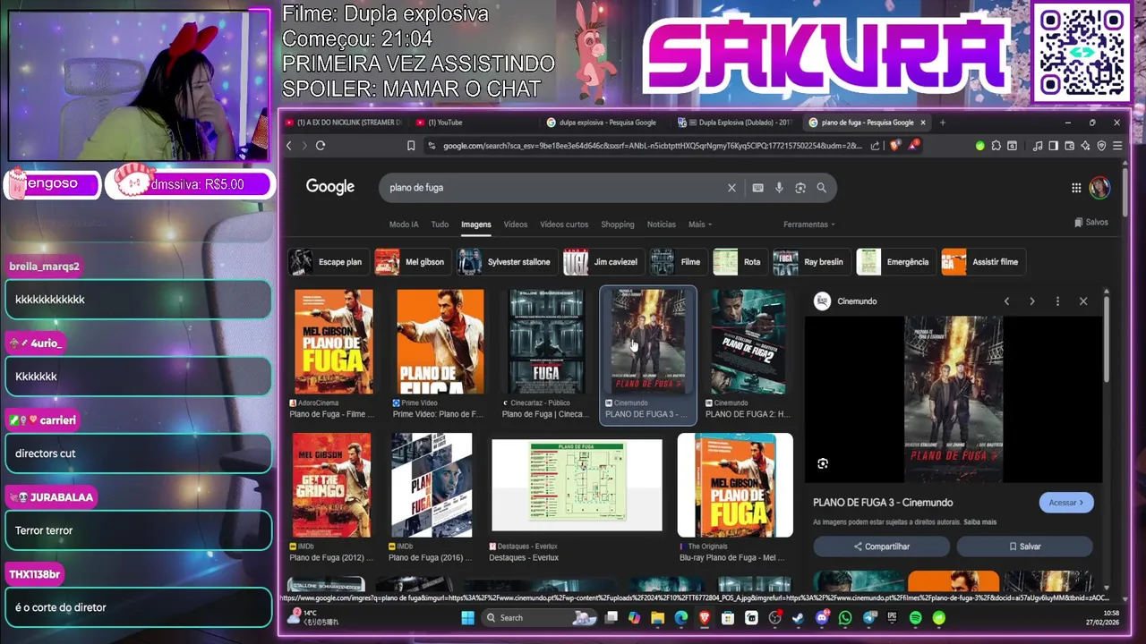Screen dimensions: 1146x644
Task: Open Microsoft Edge from taskbar
Action: [680, 618]
